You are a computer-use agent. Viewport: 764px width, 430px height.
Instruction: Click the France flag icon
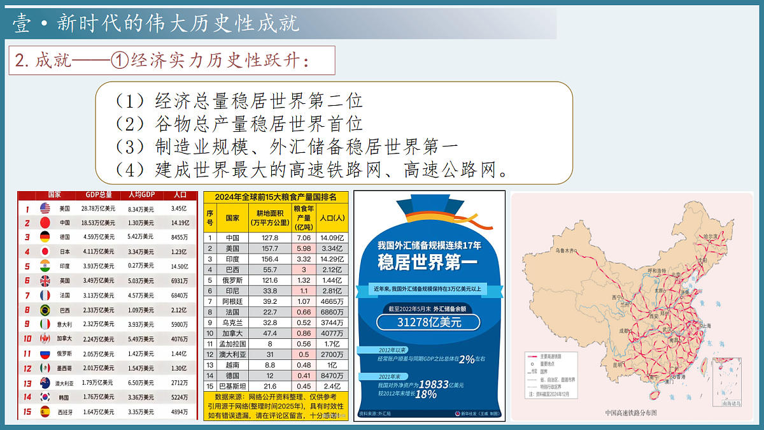pos(45,296)
